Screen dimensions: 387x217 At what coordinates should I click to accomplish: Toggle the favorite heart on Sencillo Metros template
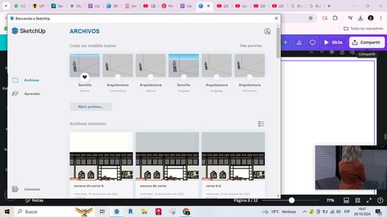(x=85, y=77)
